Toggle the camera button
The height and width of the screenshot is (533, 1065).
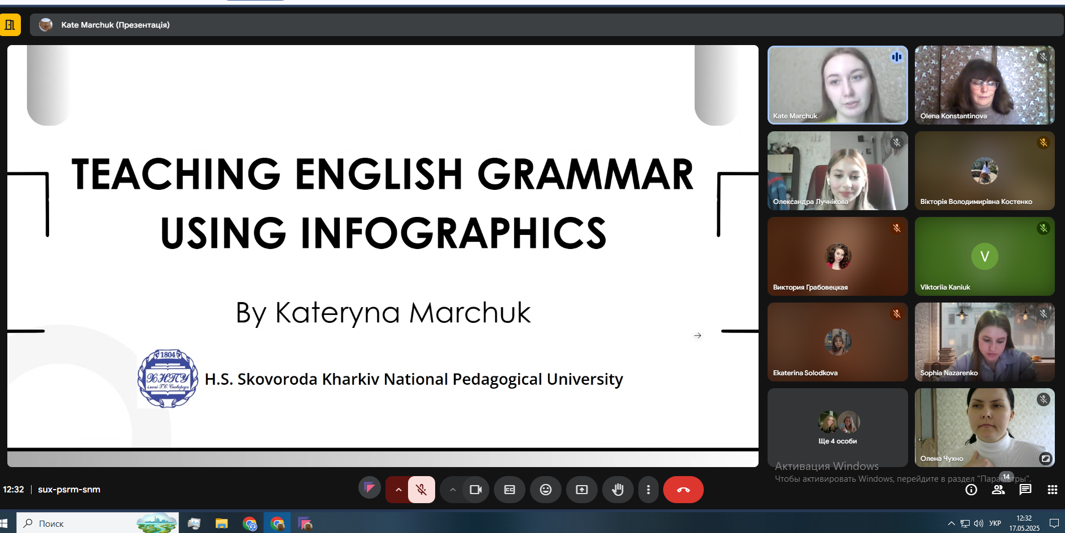(x=476, y=490)
